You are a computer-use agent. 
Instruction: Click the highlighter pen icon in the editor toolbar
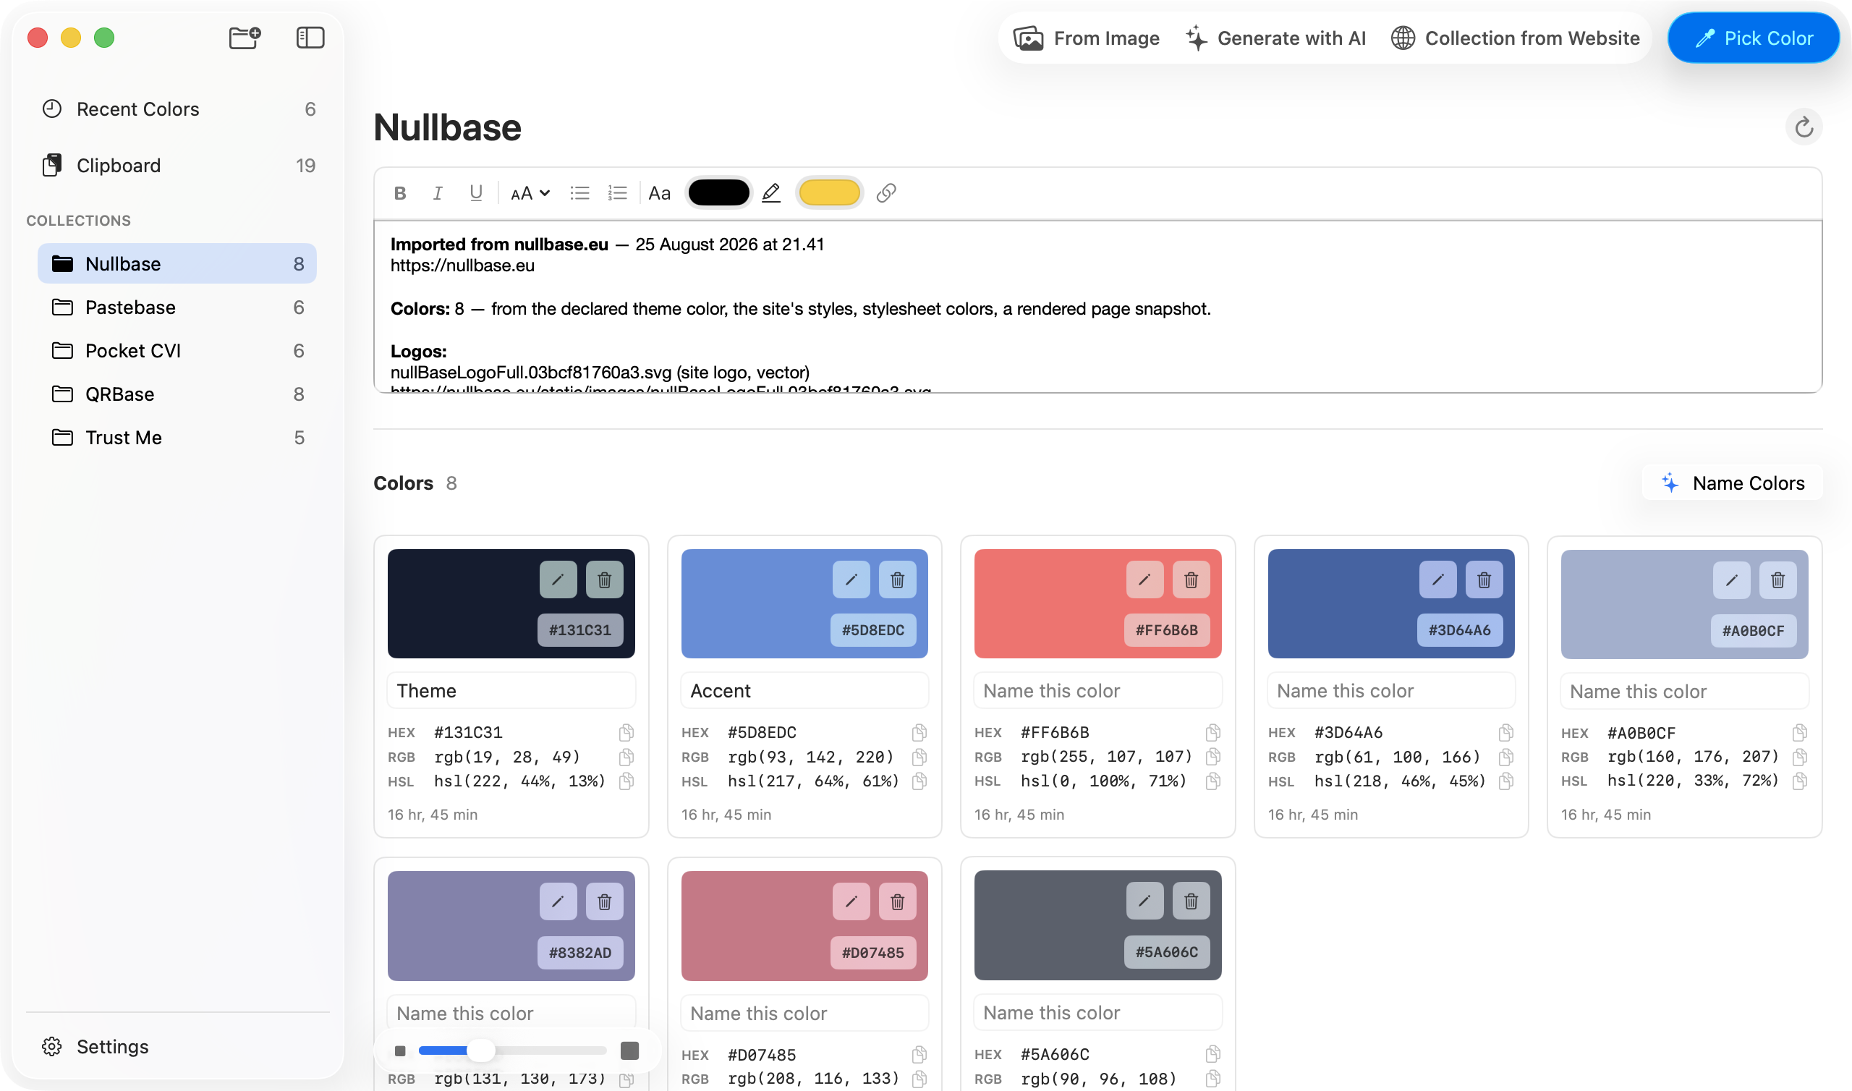771,193
